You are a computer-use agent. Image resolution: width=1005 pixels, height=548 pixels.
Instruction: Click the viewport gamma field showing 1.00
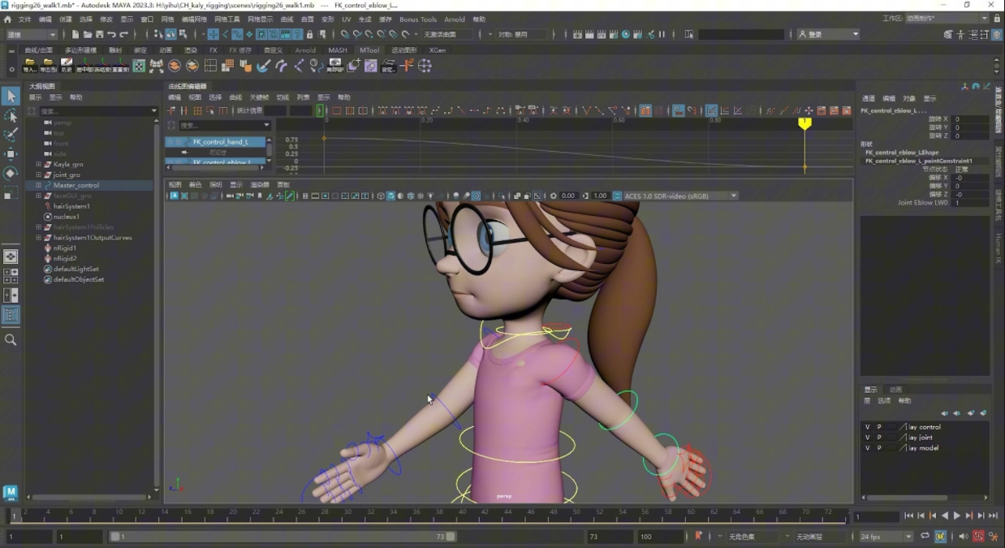coord(601,196)
